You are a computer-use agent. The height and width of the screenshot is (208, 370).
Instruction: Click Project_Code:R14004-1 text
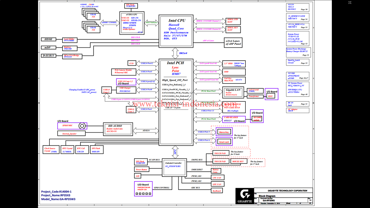[x=56, y=192]
